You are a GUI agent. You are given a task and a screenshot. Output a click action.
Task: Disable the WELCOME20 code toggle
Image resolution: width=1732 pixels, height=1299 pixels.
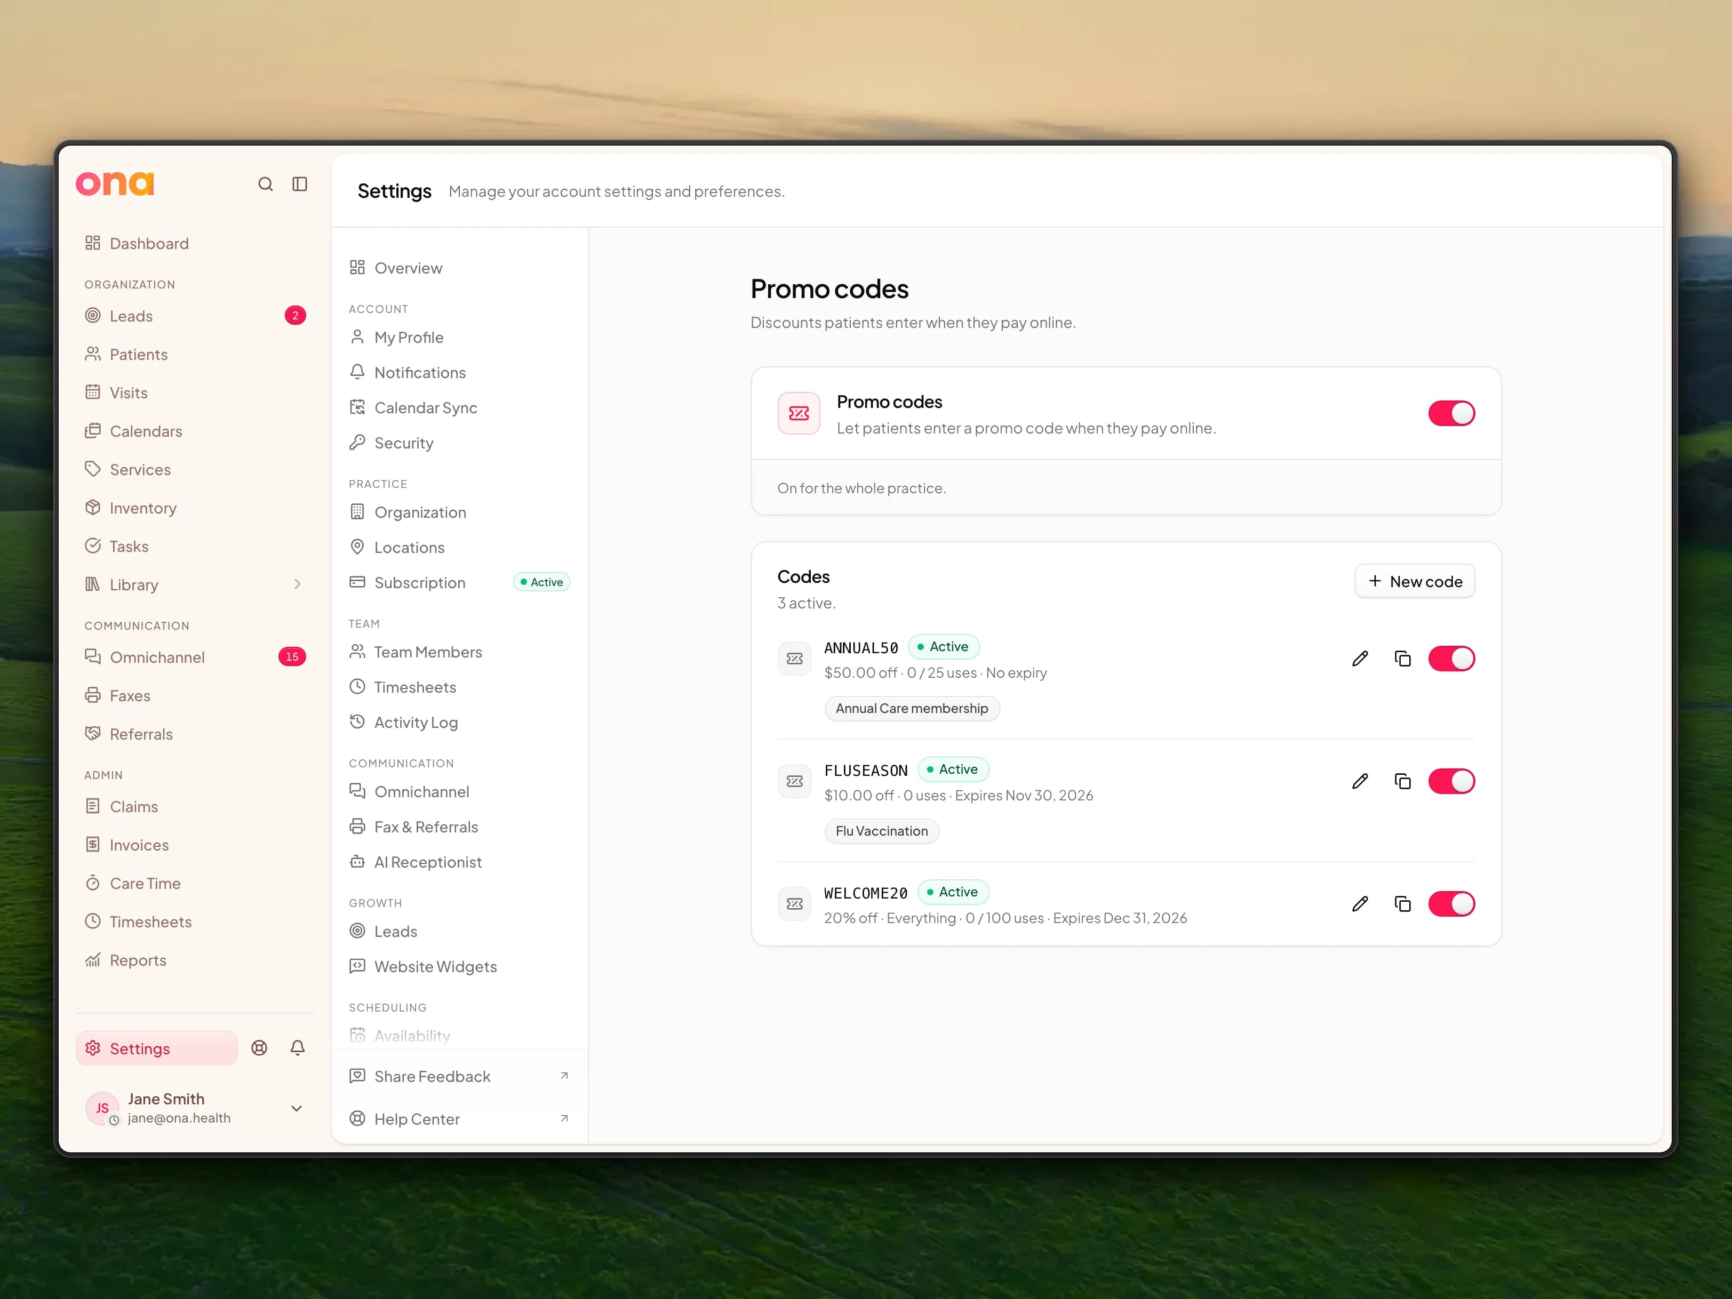[1451, 904]
